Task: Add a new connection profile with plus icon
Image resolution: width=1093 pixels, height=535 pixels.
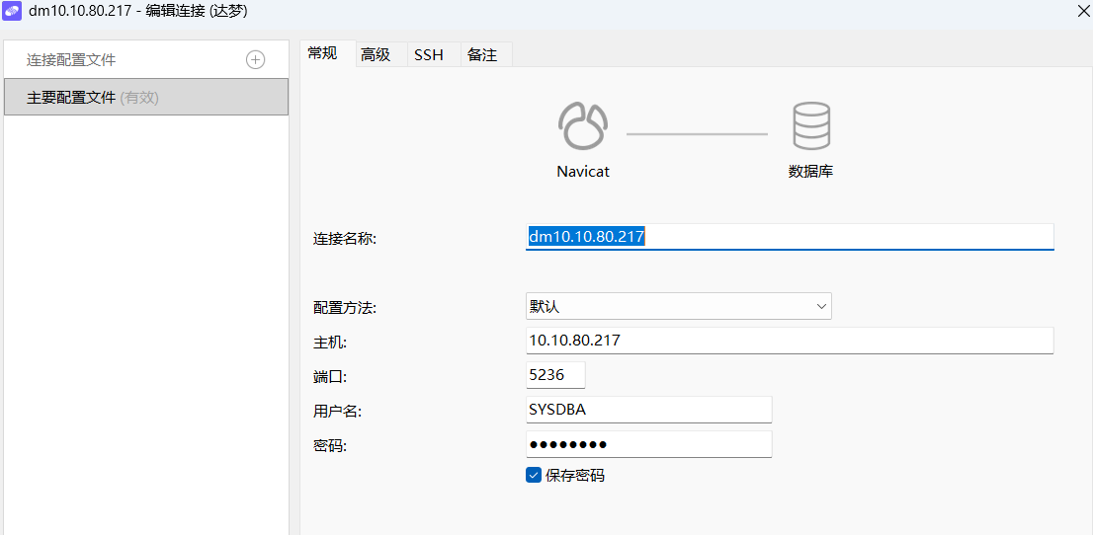Action: coord(256,60)
